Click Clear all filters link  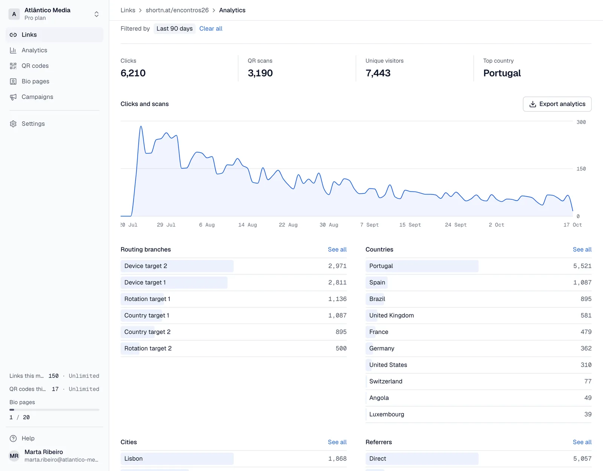[x=211, y=29]
